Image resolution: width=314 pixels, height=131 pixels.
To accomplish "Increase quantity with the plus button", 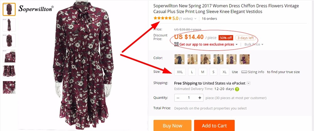I will (x=200, y=98).
